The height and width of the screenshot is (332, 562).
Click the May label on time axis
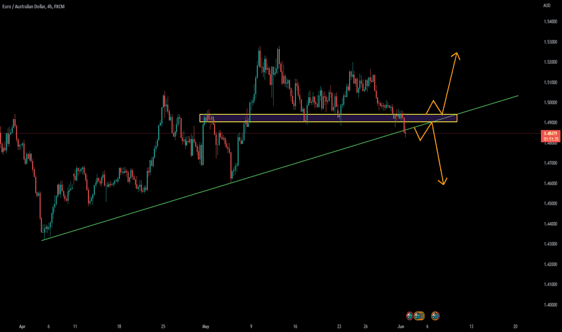(206, 327)
